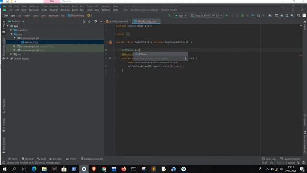Click the Sync Project with Gradle icon
Screen dimensions: 307x173
tap(282, 15)
